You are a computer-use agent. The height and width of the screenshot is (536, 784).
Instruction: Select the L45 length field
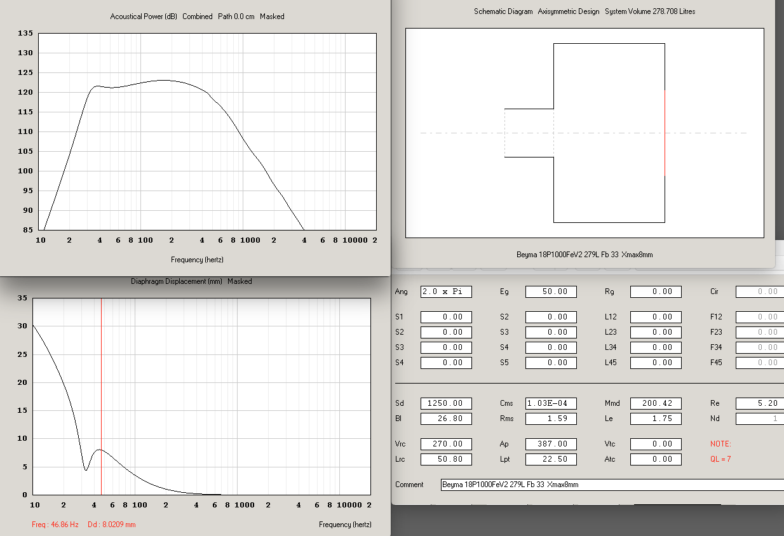click(x=656, y=363)
